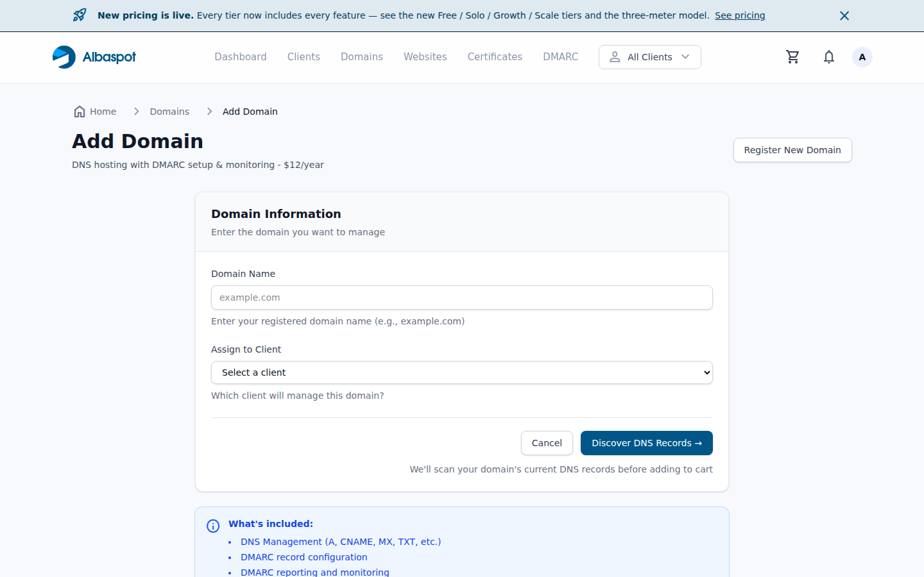
Task: Open the Certificates section
Action: (x=495, y=57)
